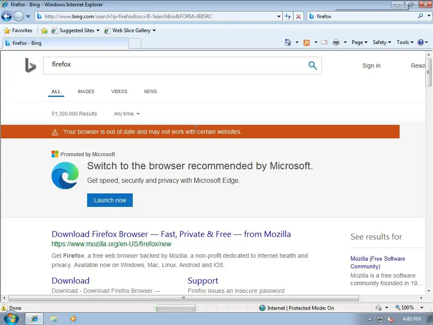Click Internet Explorer taskbar icon
433x325 pixels.
[x=34, y=319]
